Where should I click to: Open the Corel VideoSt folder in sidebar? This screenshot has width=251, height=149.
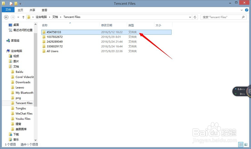25,77
